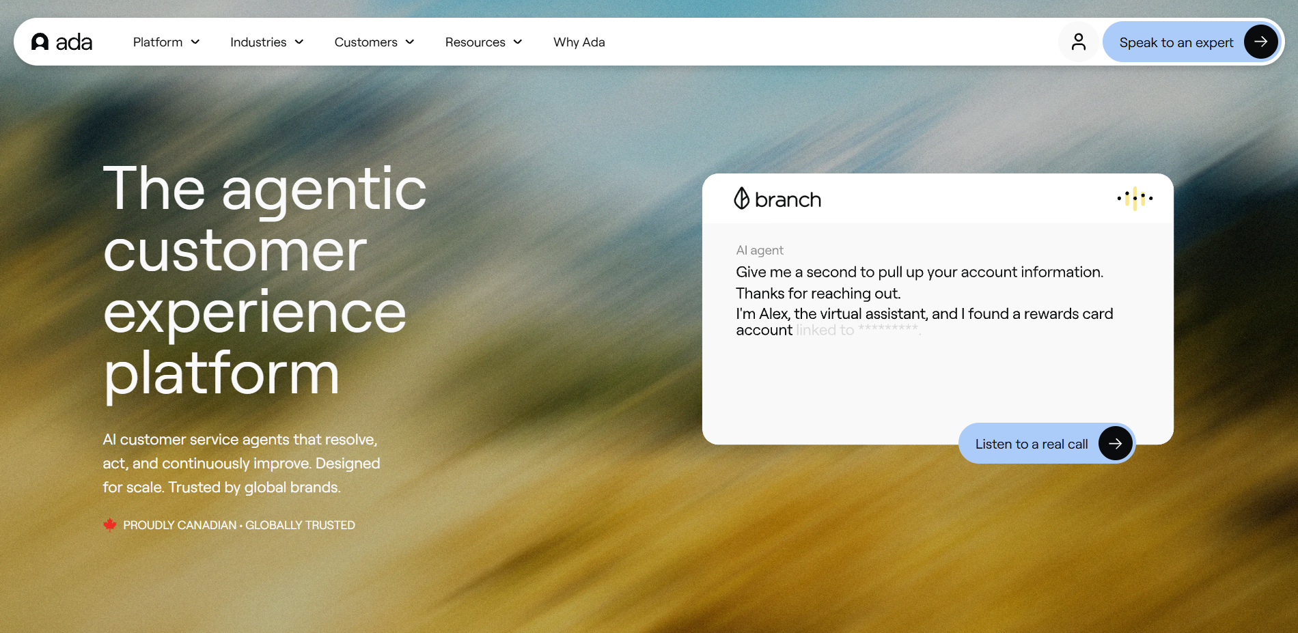1298x633 pixels.
Task: Click the 'PROUDLY CANADIAN · GLOBALLY TRUSTED' text
Action: tap(239, 525)
